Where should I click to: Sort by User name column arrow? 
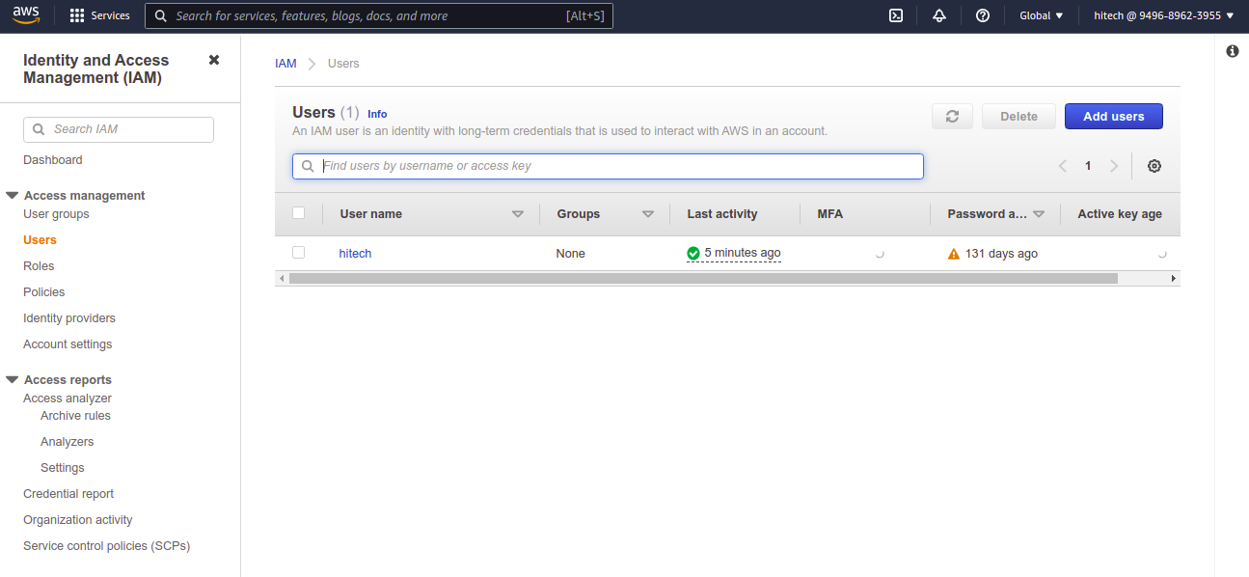click(x=518, y=214)
